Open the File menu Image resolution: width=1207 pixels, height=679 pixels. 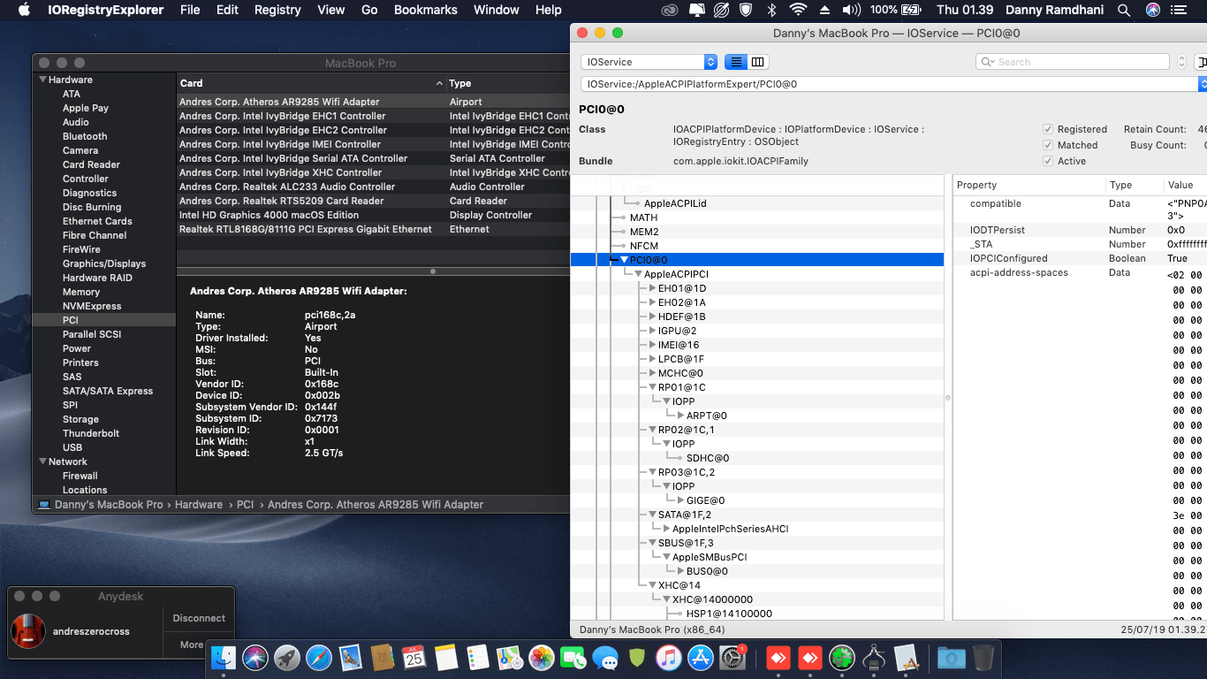190,10
